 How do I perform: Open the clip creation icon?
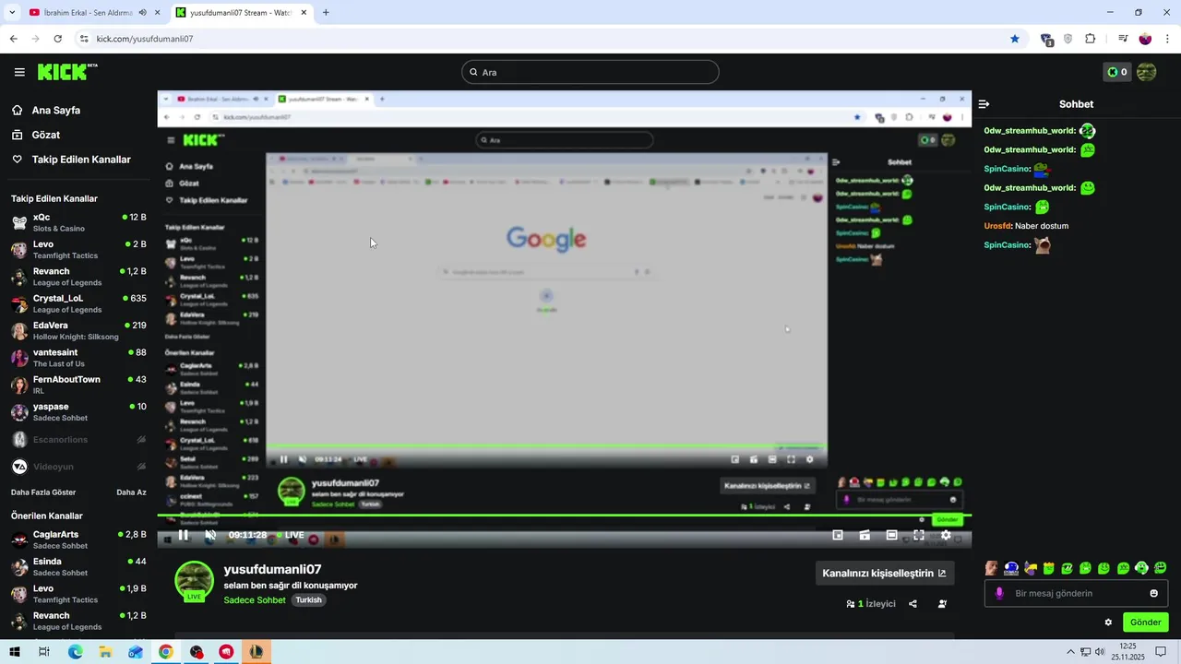[865, 535]
